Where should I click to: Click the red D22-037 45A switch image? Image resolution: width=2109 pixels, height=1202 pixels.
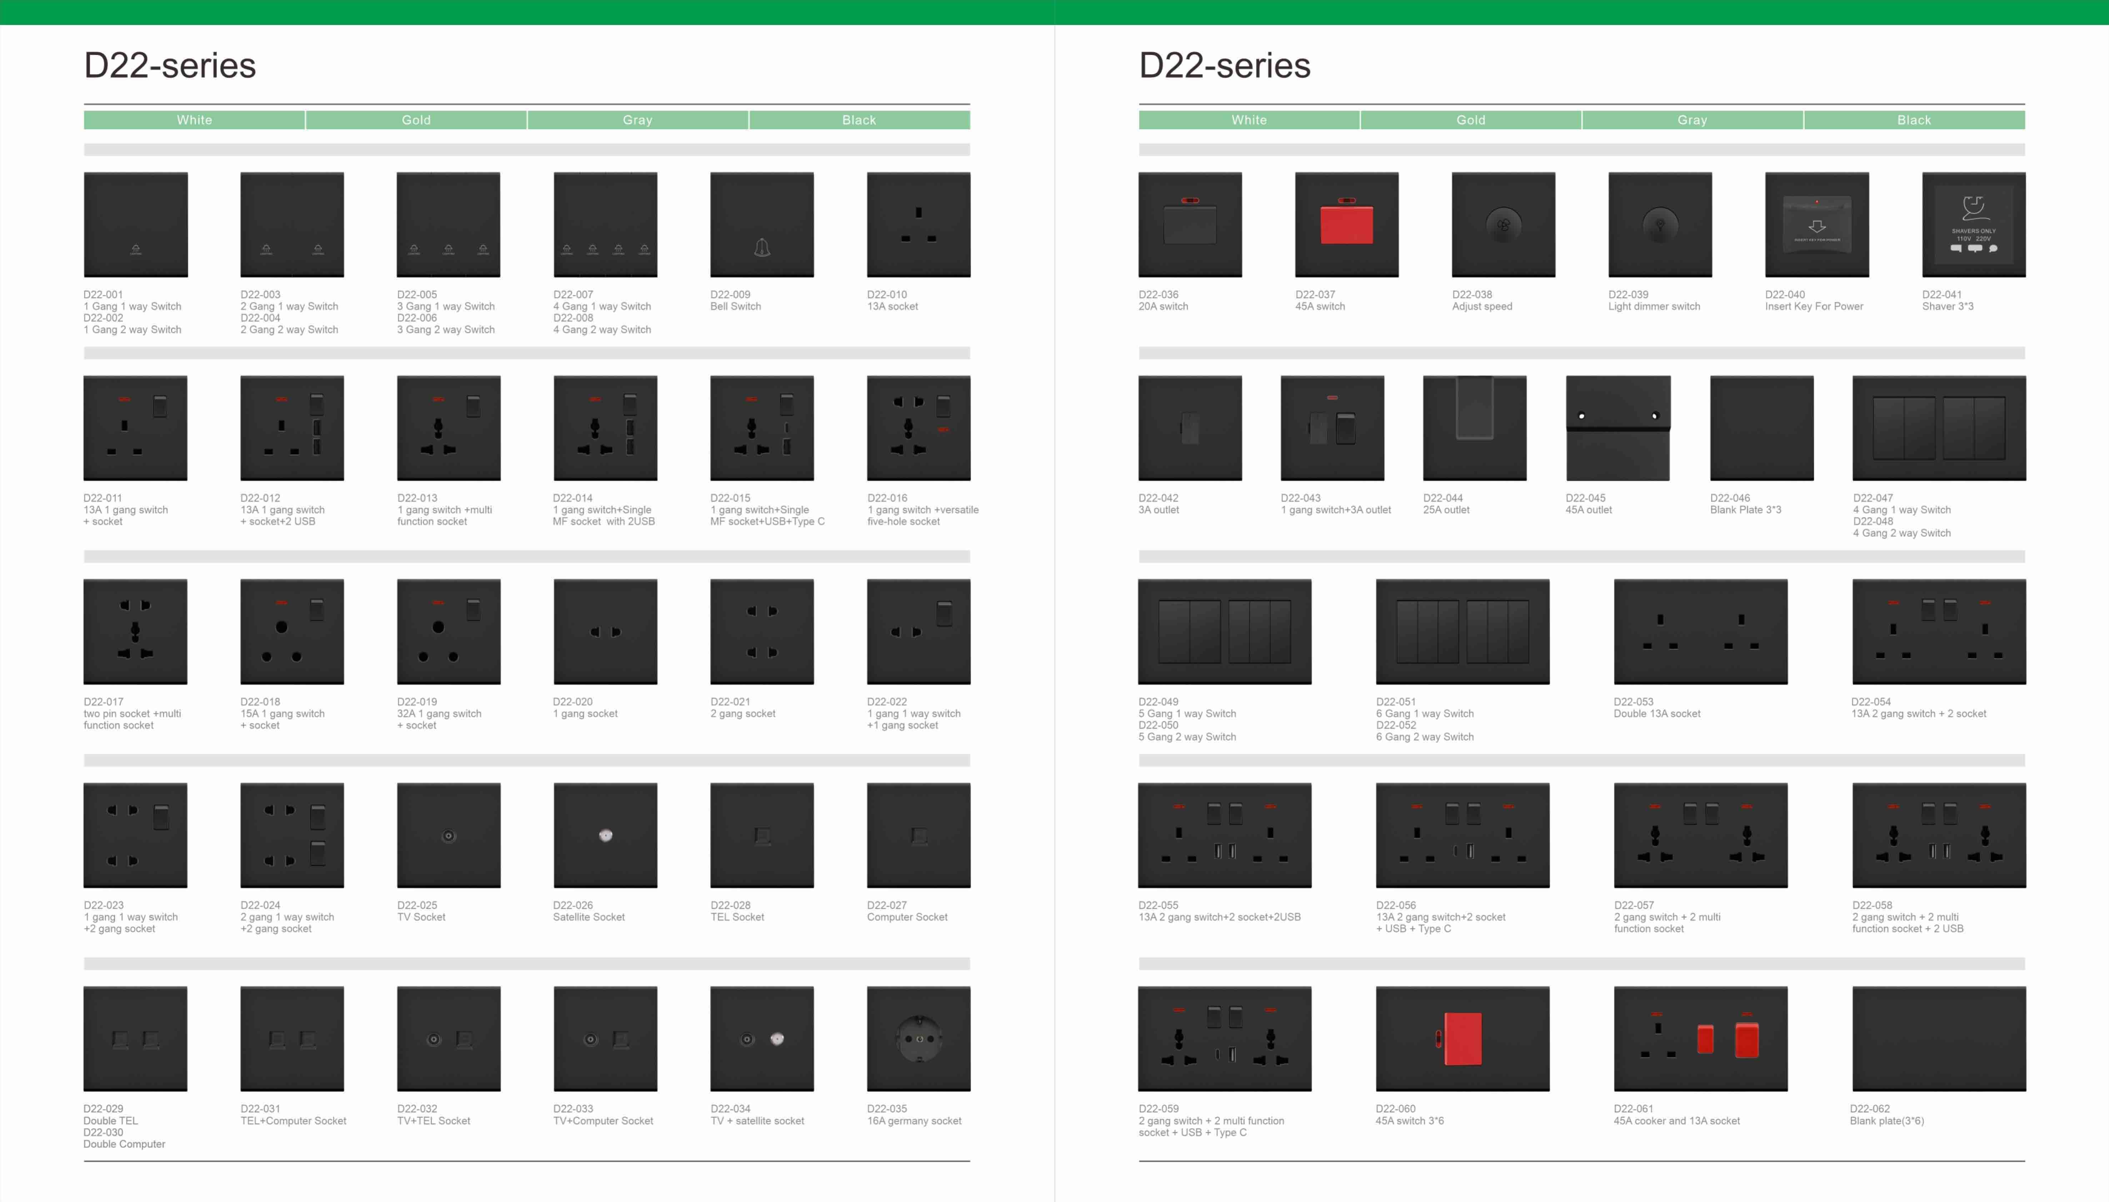click(x=1347, y=225)
